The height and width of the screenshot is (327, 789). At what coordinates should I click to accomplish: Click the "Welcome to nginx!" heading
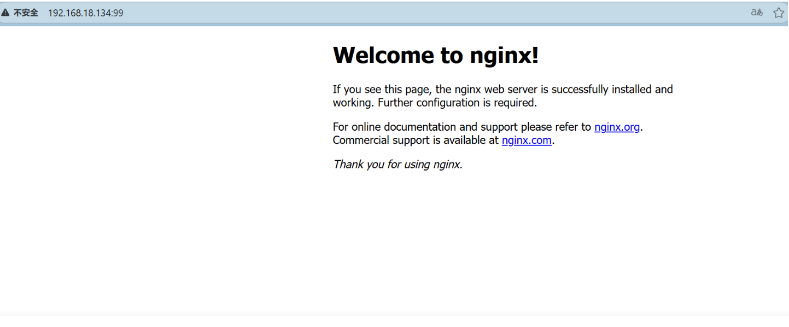click(436, 55)
